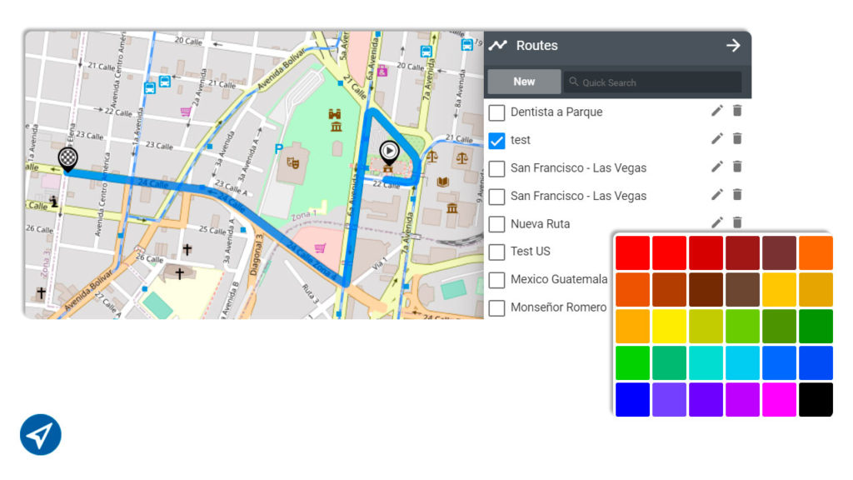Pick the yellow color swatch

[669, 326]
